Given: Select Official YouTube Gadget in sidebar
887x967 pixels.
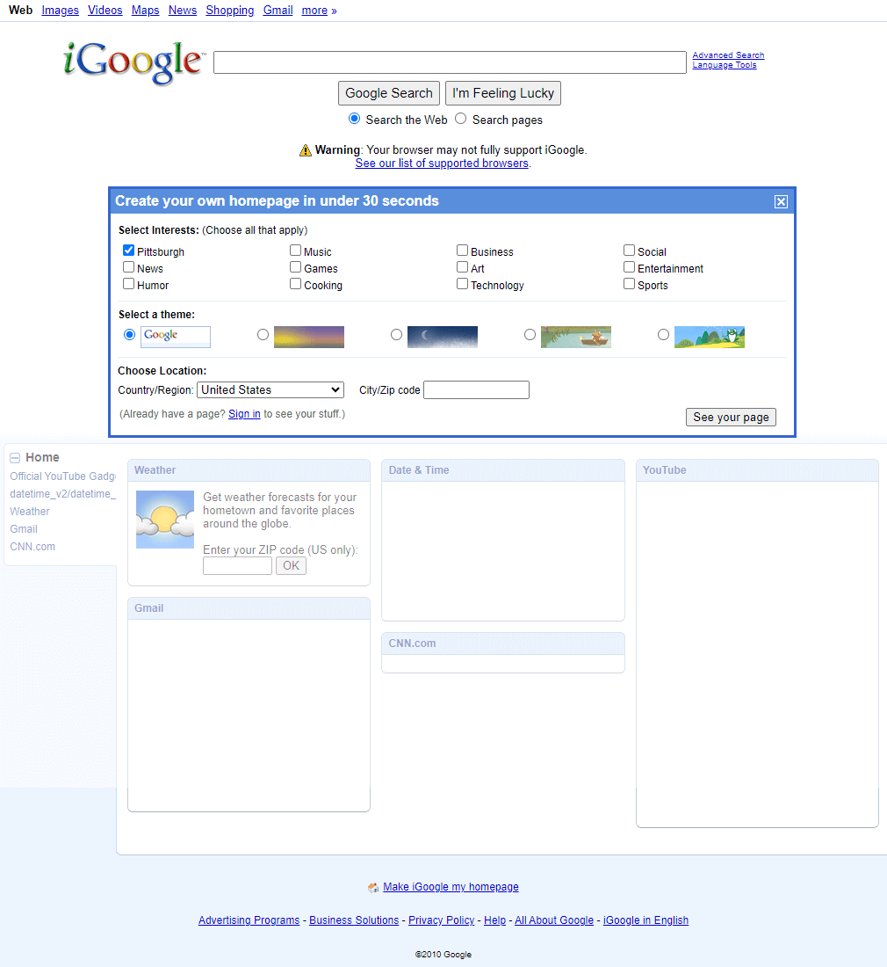Looking at the screenshot, I should [x=63, y=476].
